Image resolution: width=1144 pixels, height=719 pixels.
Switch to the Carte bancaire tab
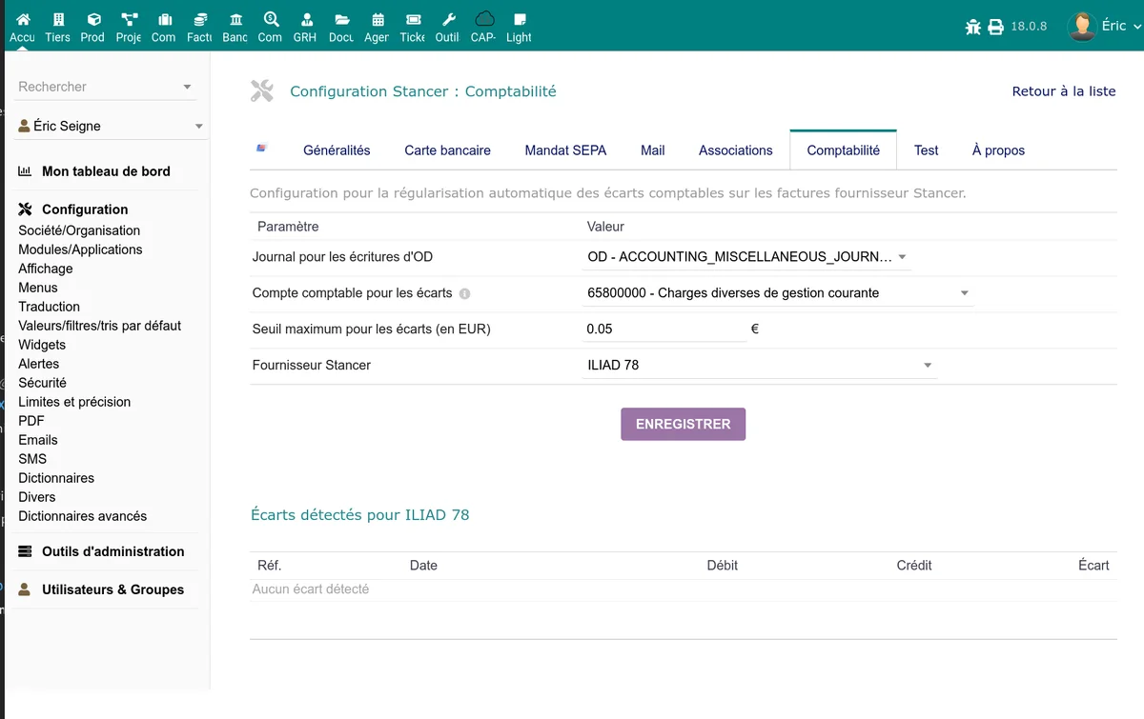tap(447, 150)
